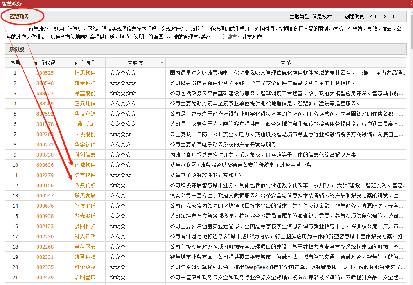Click the keyword 数字政府
This screenshot has width=413, height=285.
coord(252,37)
